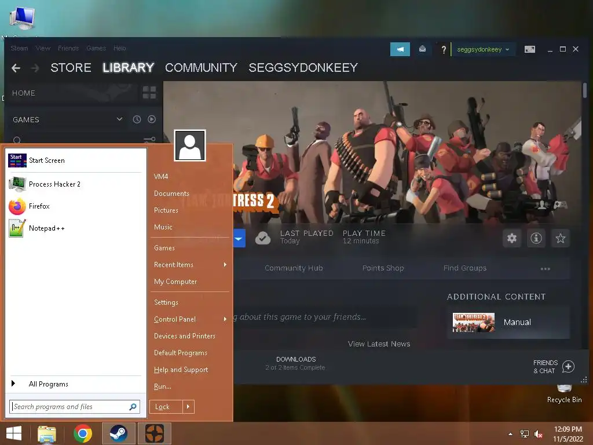Switch Steam to Big Picture mode icon
The image size is (593, 445).
[x=529, y=49]
